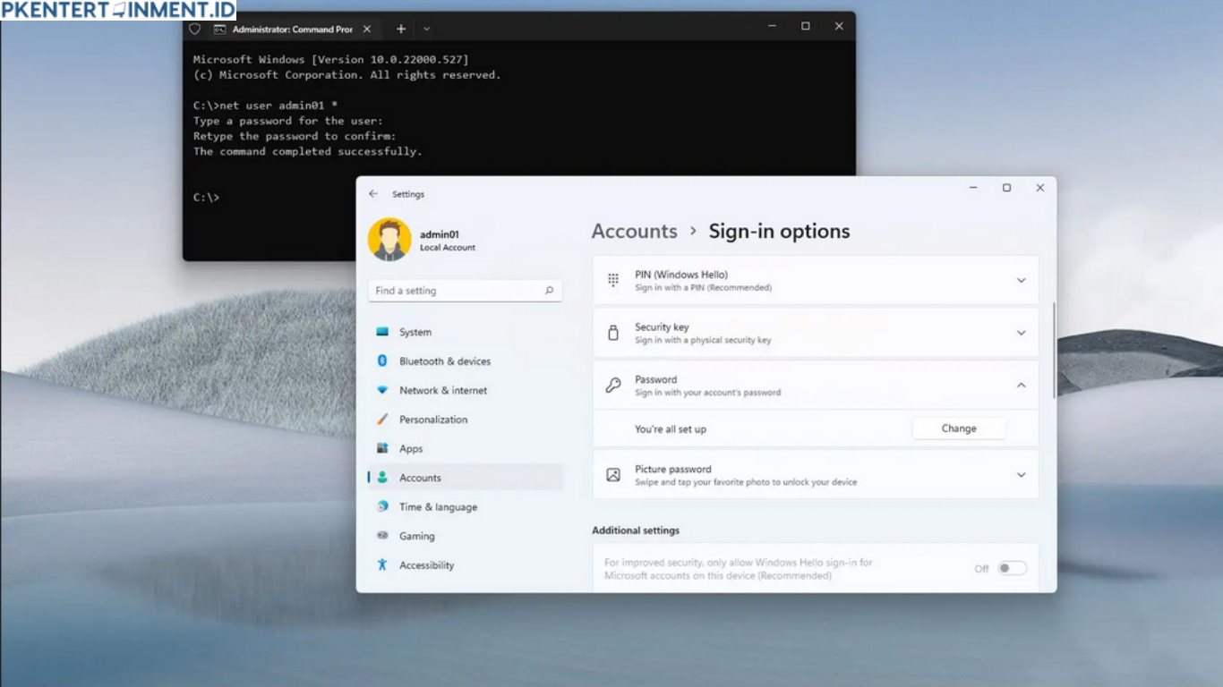
Task: Click "You're all set up" text
Action: (671, 429)
